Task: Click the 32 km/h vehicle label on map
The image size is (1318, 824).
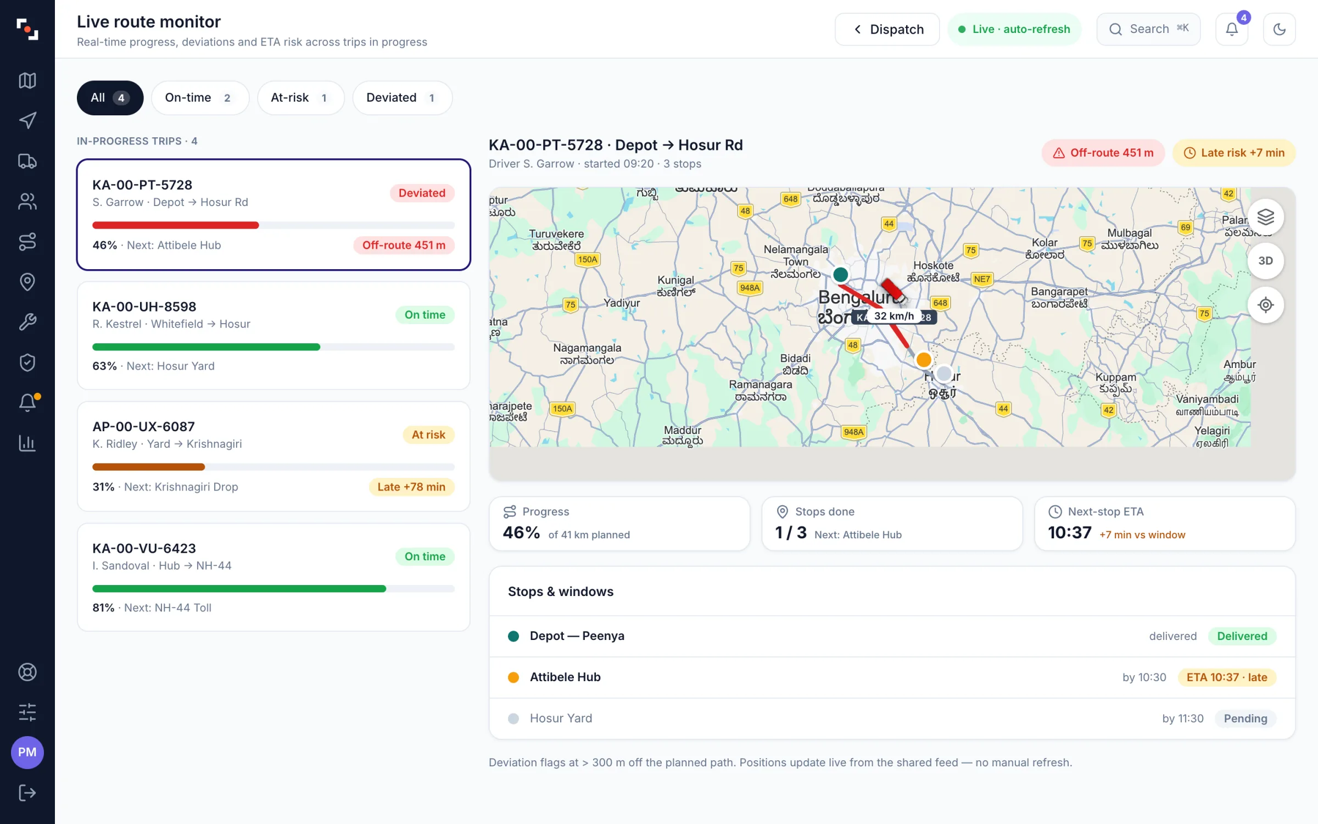Action: point(894,316)
